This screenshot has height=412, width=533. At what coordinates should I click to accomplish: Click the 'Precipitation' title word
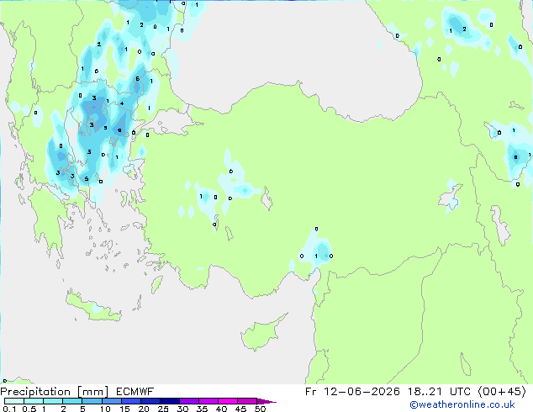(x=35, y=392)
